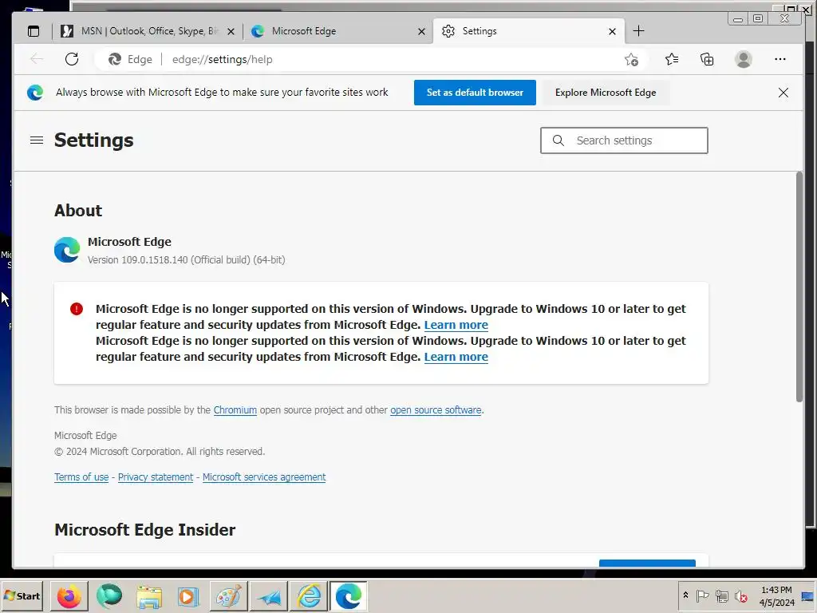The width and height of the screenshot is (817, 613).
Task: Focus the Search settings field
Action: [624, 140]
